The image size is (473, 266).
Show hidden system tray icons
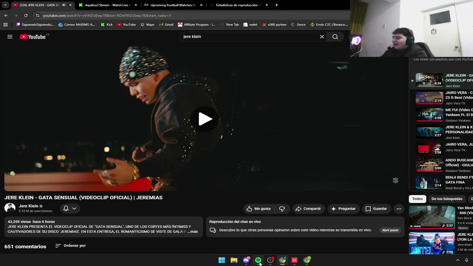(x=458, y=260)
